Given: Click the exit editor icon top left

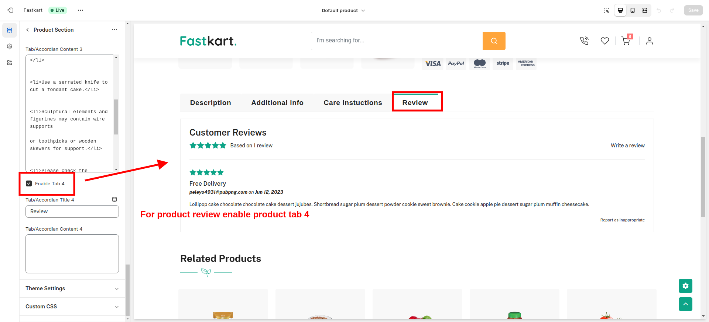Looking at the screenshot, I should click(10, 10).
